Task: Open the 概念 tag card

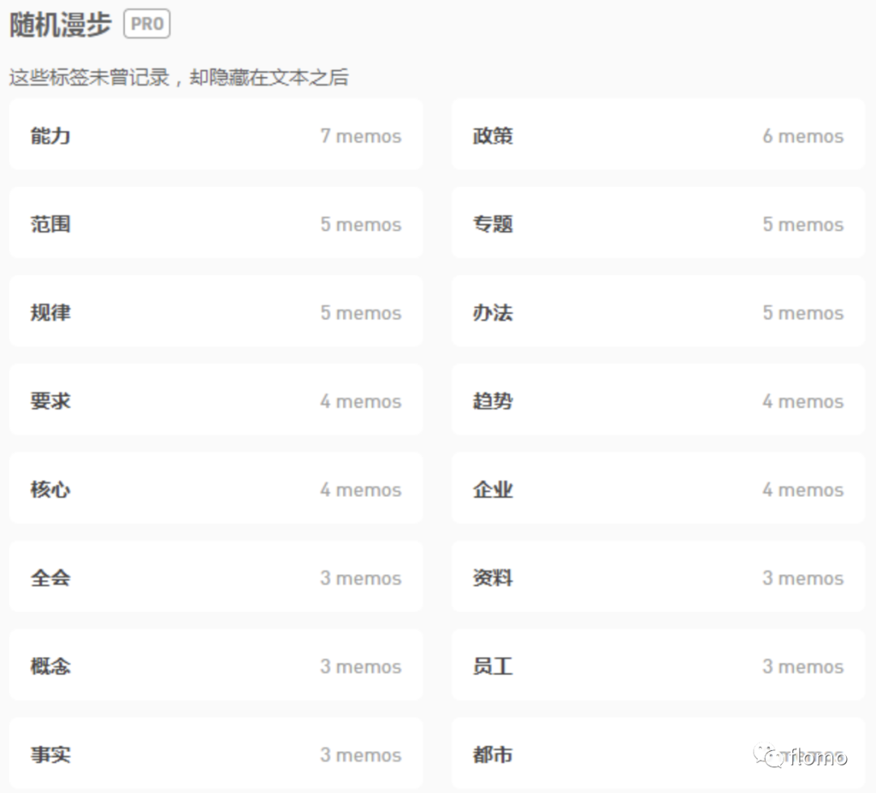Action: tap(216, 665)
